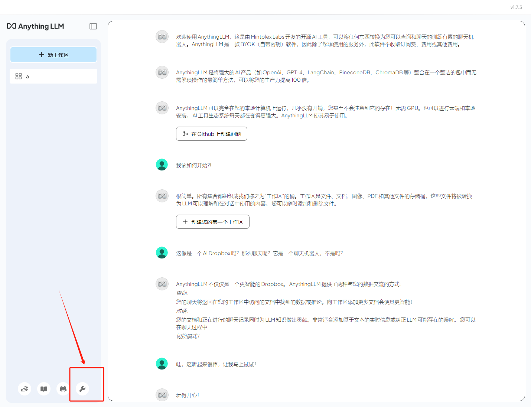This screenshot has width=531, height=407.
Task: Click user avatar beside 我该如何开始?!
Action: click(162, 165)
